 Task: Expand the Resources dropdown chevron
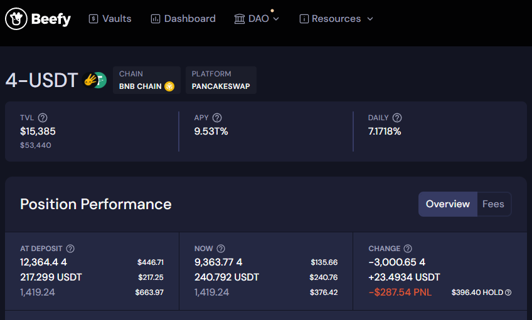point(370,19)
